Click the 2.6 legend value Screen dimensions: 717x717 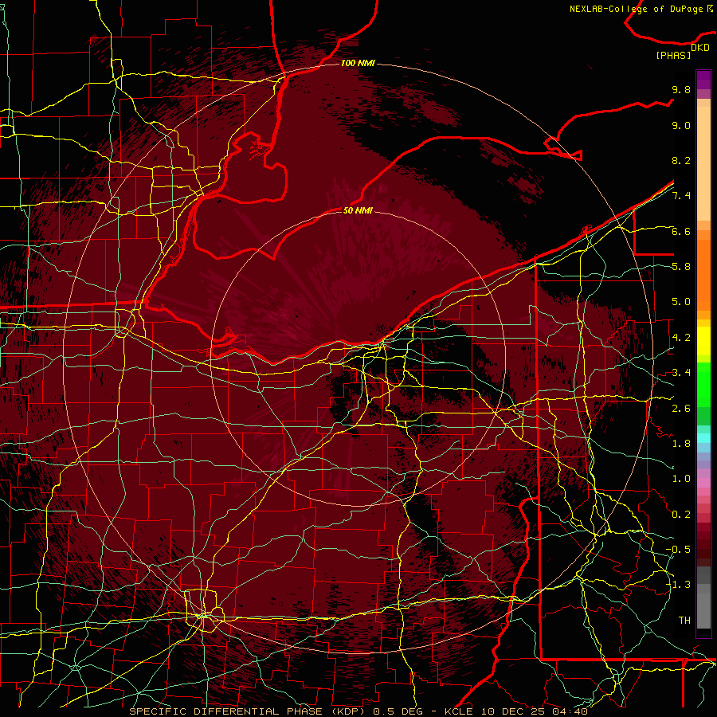pos(681,409)
